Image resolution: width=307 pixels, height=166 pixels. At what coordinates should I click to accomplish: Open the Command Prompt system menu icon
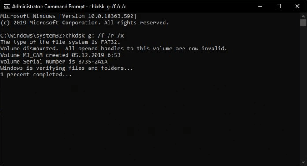coord(7,6)
